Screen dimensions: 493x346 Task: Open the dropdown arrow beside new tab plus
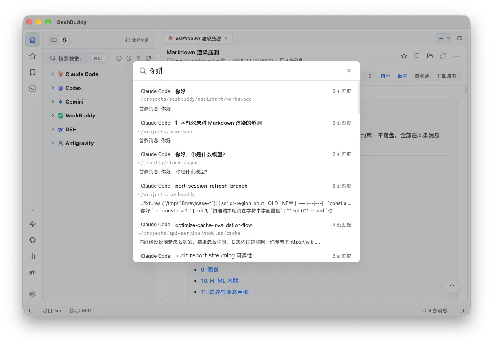(x=449, y=38)
